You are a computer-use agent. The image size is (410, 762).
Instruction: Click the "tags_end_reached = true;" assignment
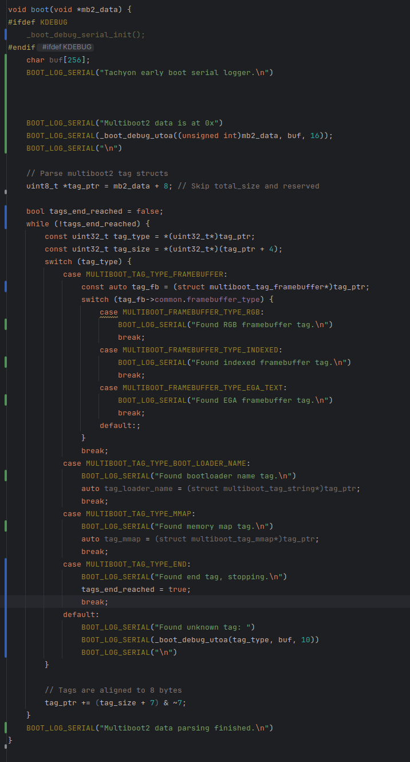136,589
